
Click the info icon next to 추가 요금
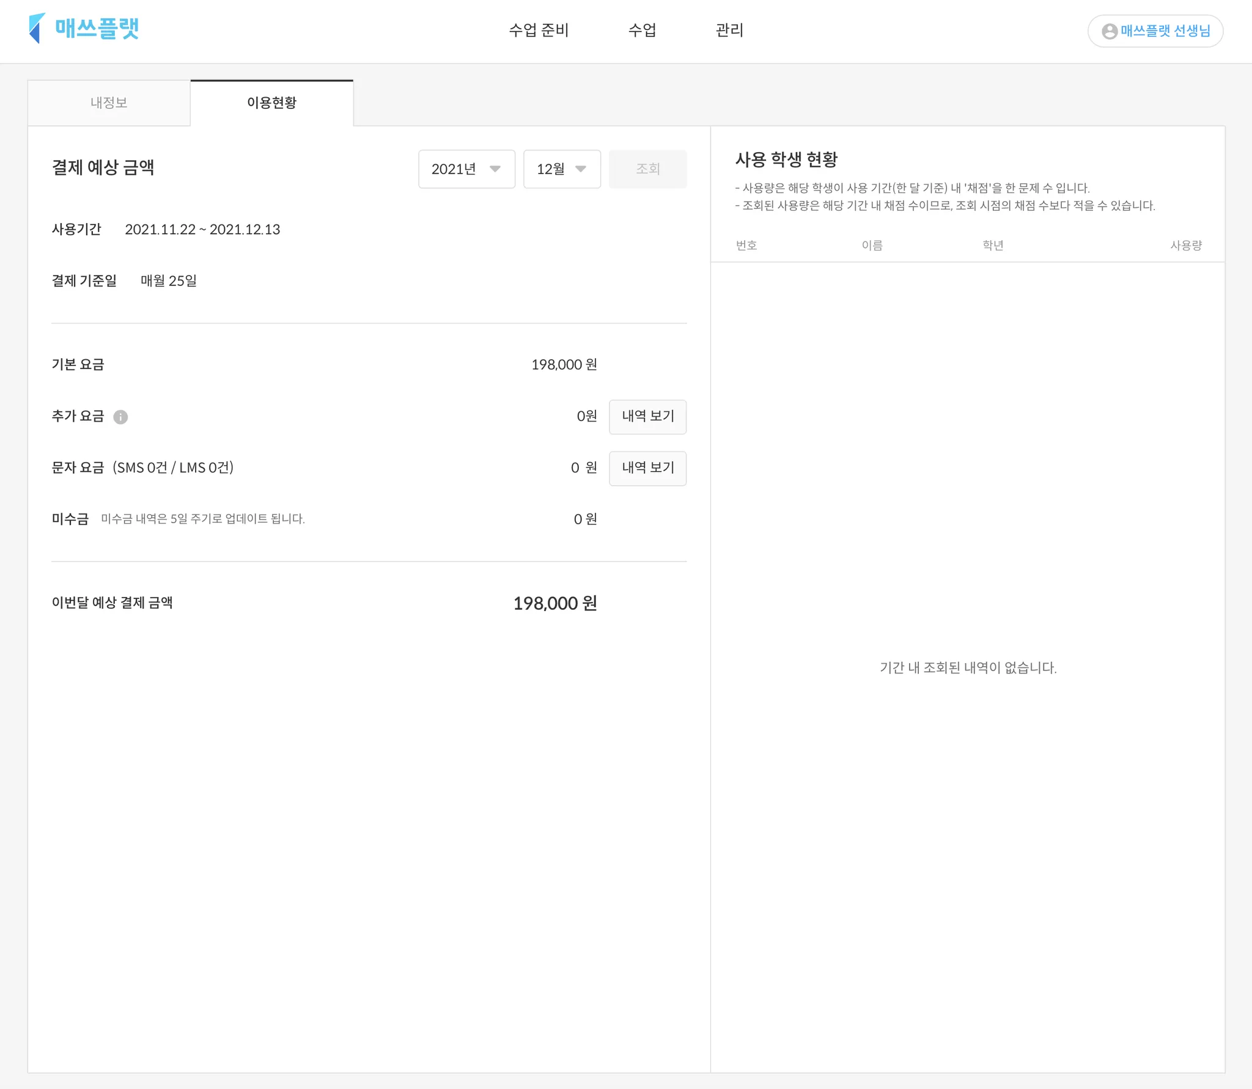coord(120,417)
